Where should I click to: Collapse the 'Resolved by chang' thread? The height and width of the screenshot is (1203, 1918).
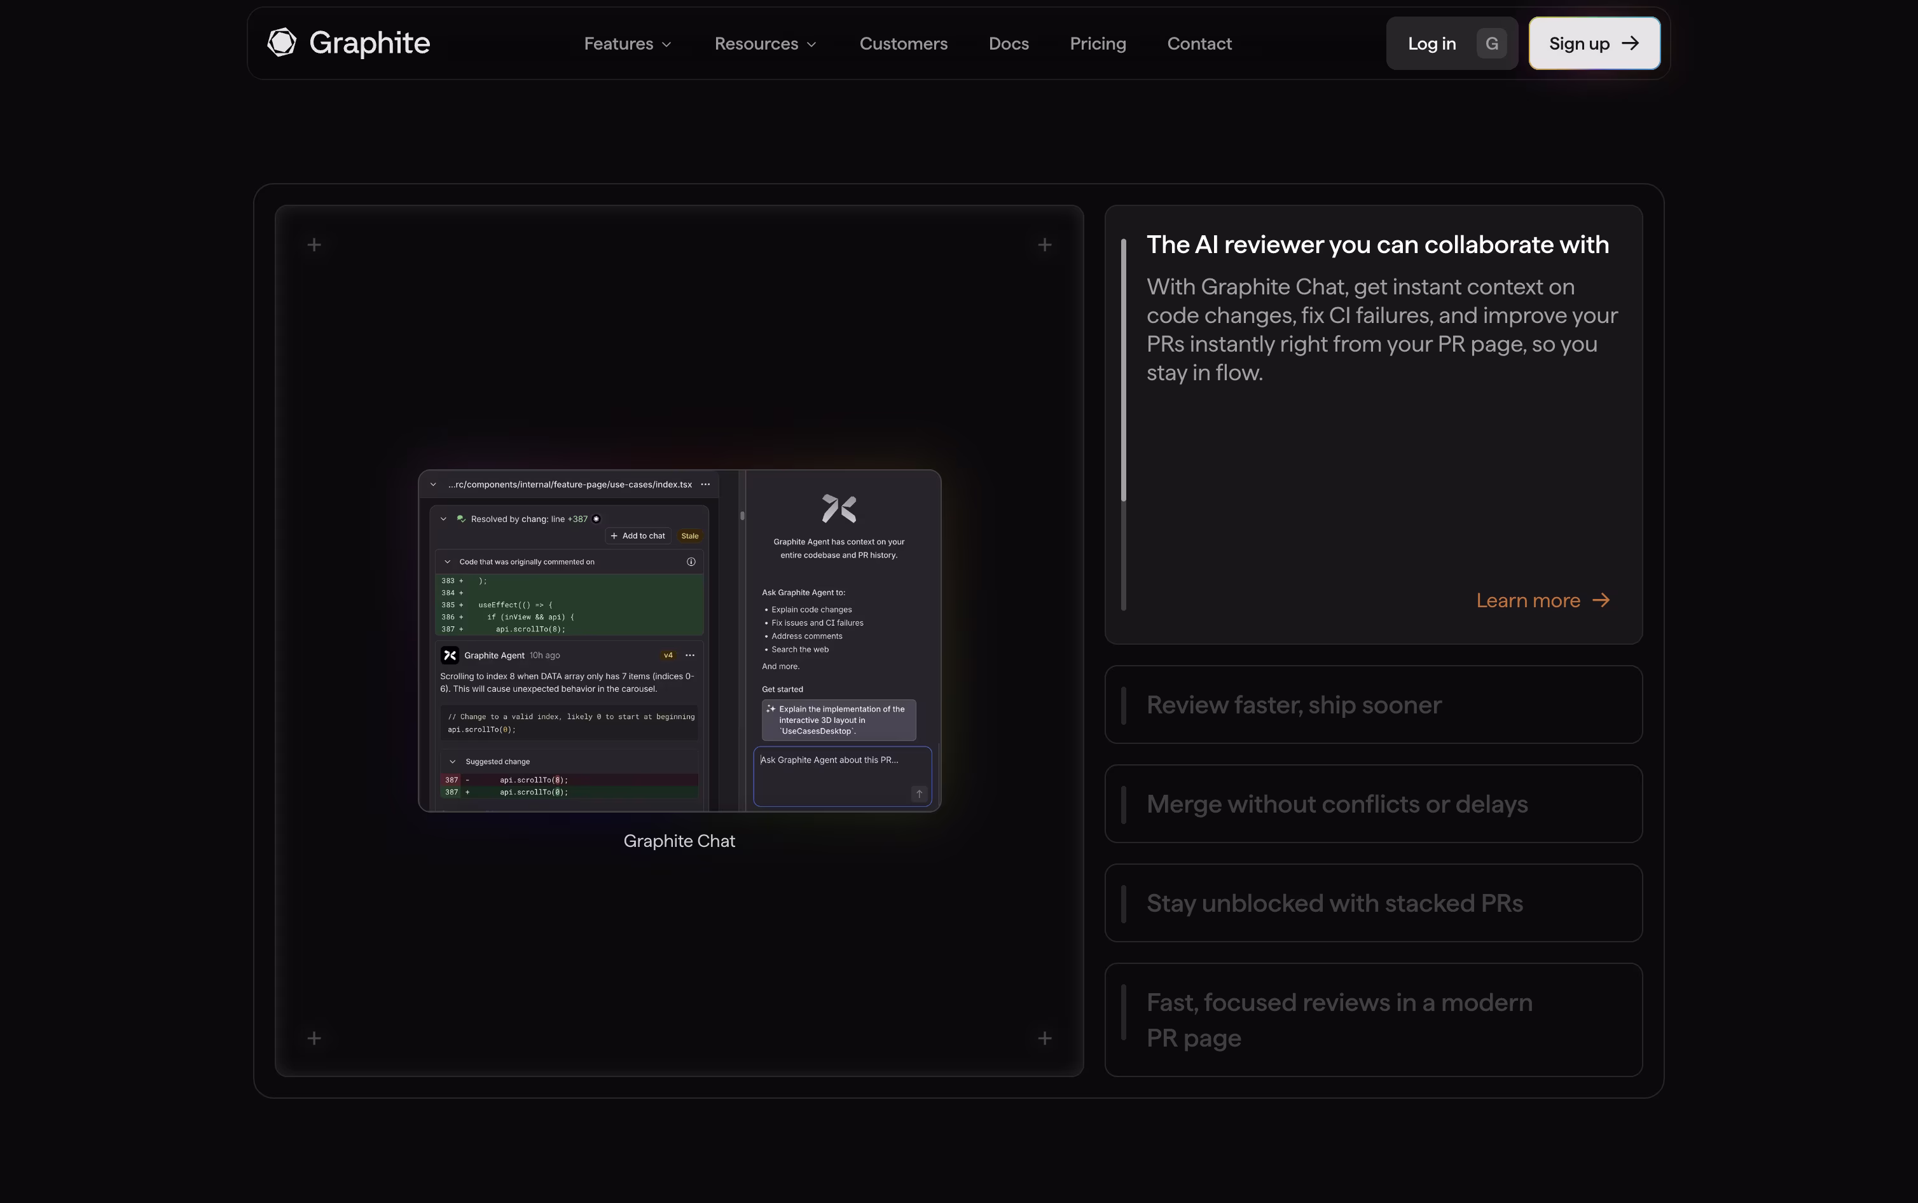[x=443, y=519]
